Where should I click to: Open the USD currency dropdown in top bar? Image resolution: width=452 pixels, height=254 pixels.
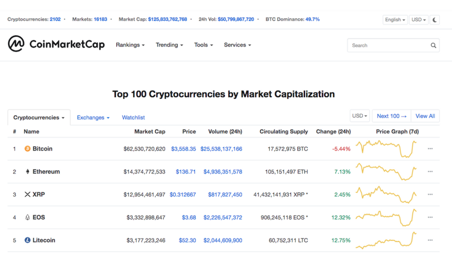[419, 20]
